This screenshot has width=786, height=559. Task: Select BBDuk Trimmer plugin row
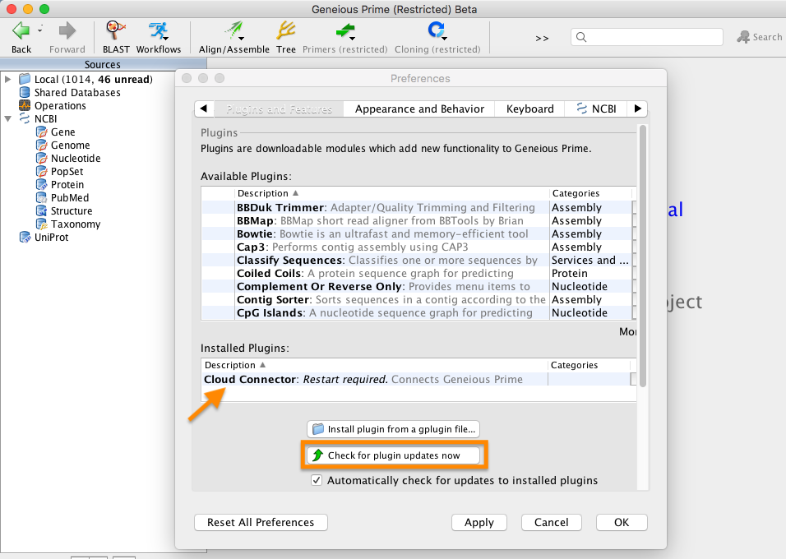tap(417, 207)
